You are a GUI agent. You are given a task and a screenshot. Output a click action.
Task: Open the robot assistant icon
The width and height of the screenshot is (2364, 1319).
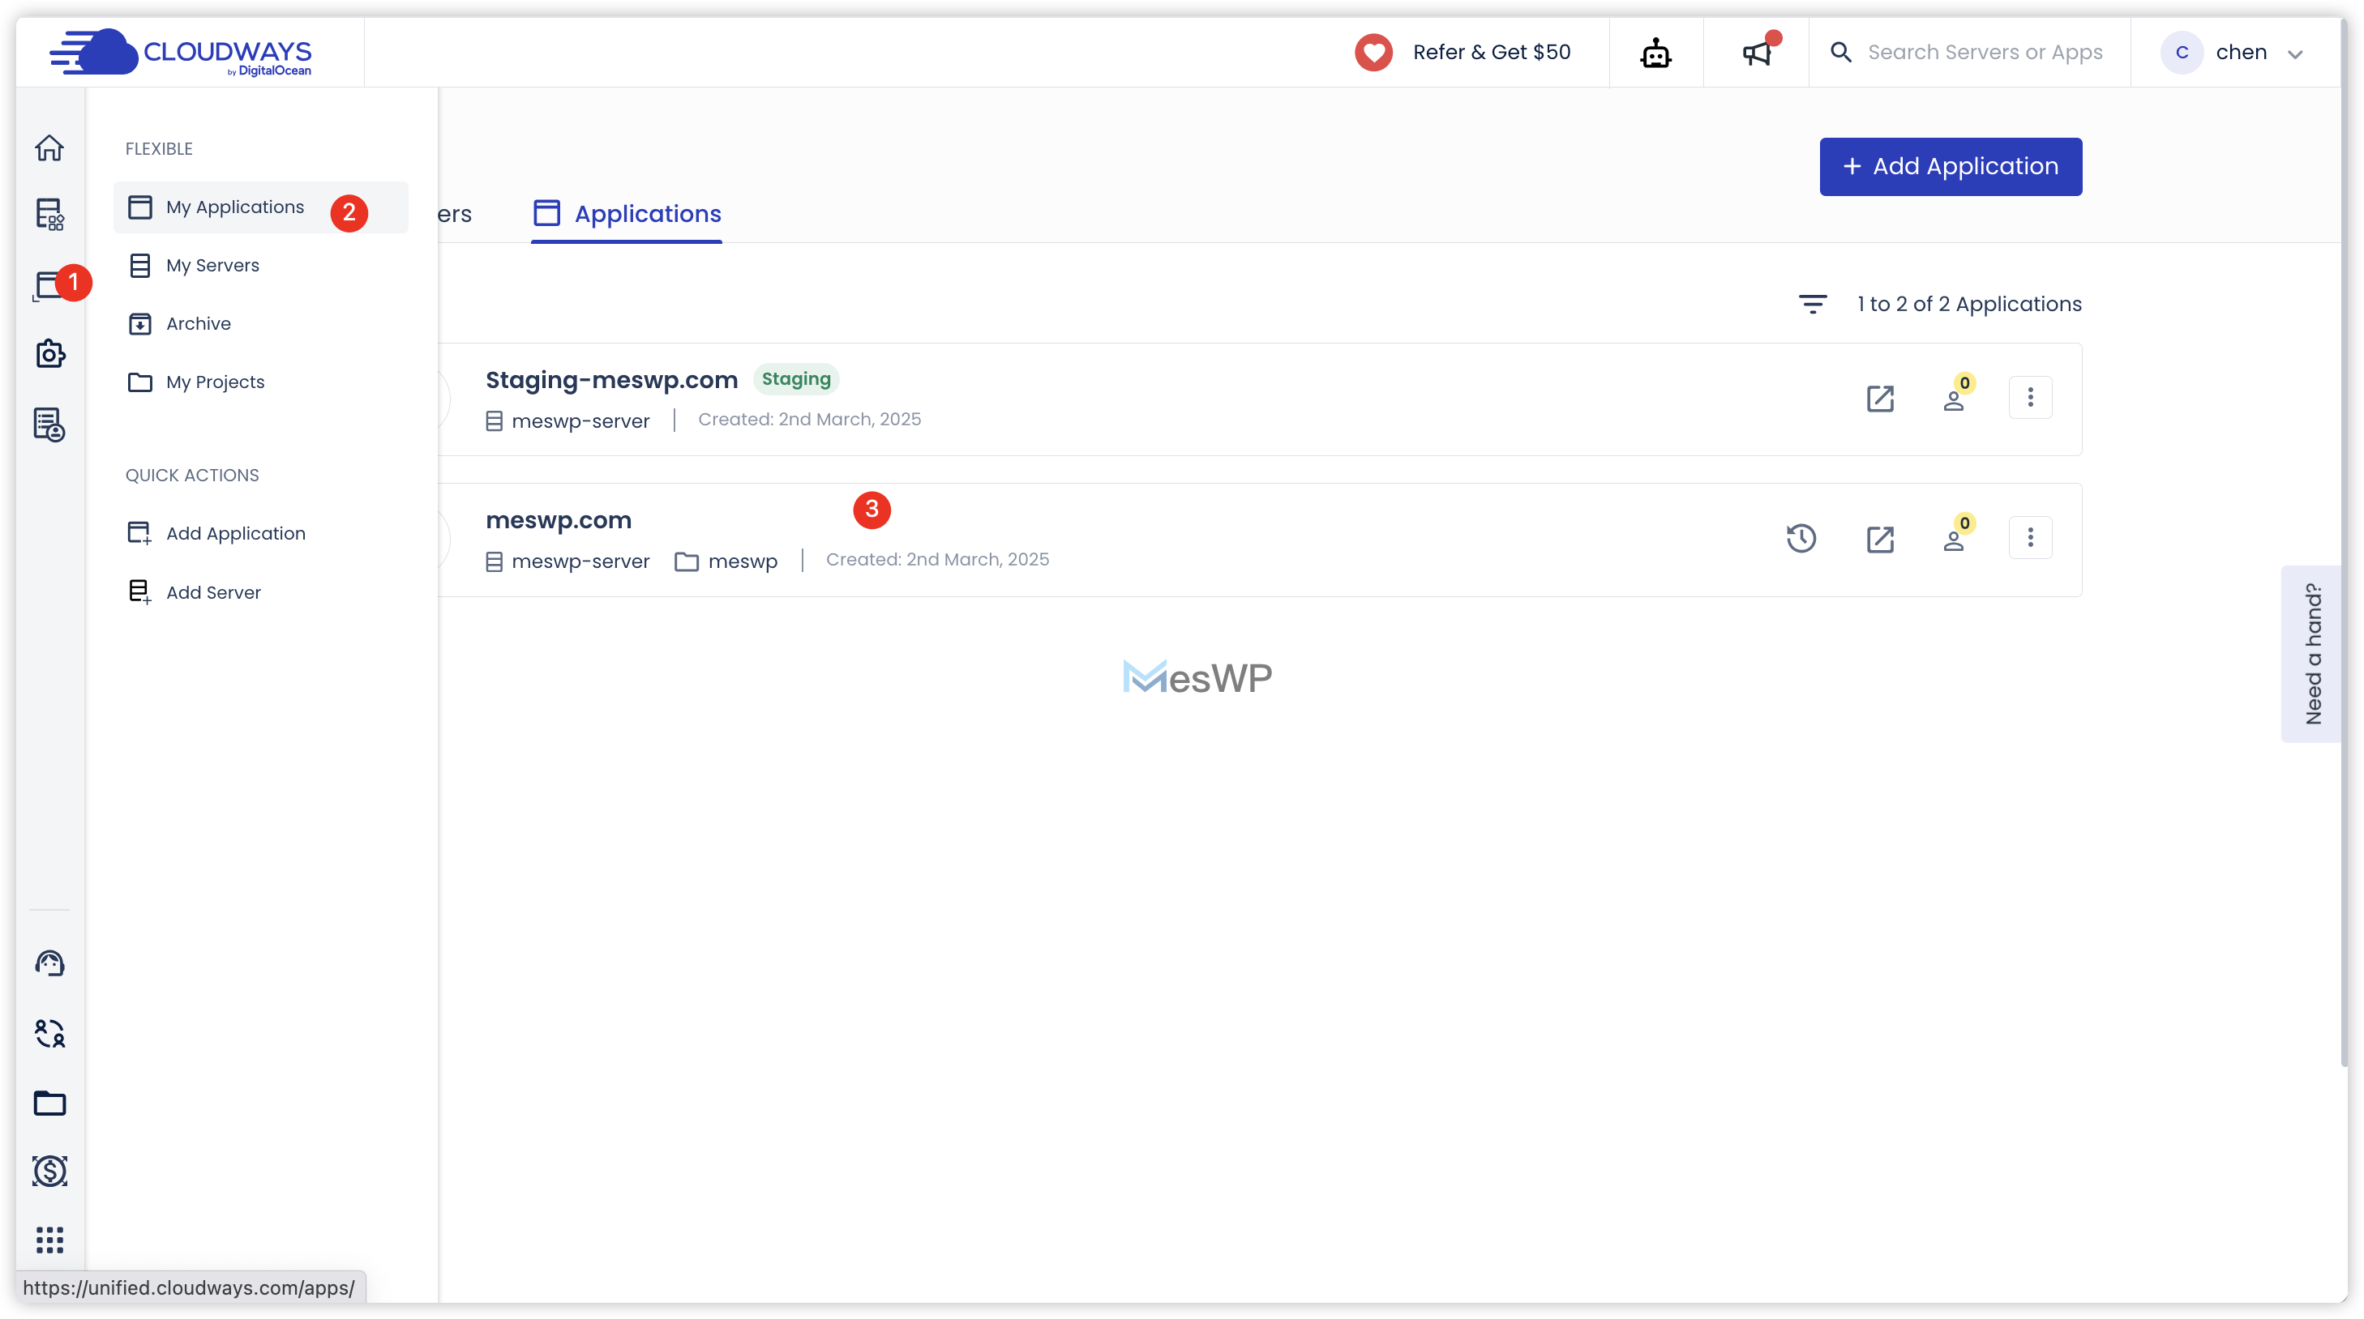click(1655, 53)
